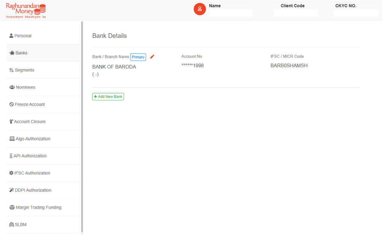Click the account number ******1998

click(x=193, y=65)
